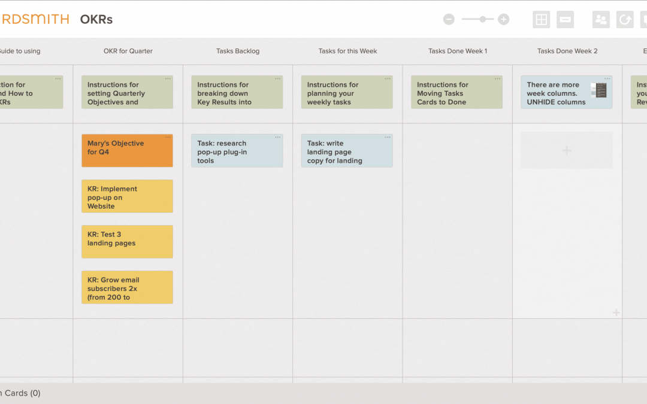Open options on Guide column instructions card
The height and width of the screenshot is (404, 647).
(58, 79)
